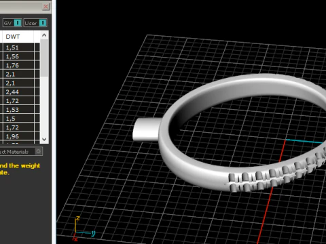Image resolution: width=326 pixels, height=244 pixels.
Task: Select the row with value 2,44
Action: point(20,92)
